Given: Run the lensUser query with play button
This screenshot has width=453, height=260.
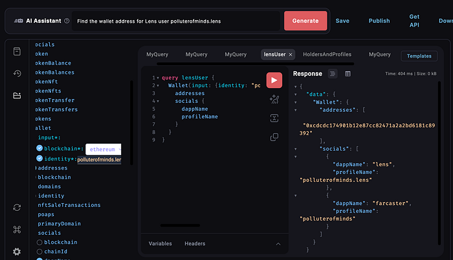Looking at the screenshot, I should pyautogui.click(x=274, y=80).
